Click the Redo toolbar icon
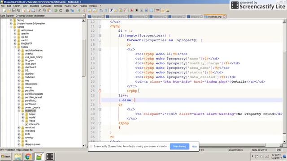The image size is (287, 161). (61, 10)
